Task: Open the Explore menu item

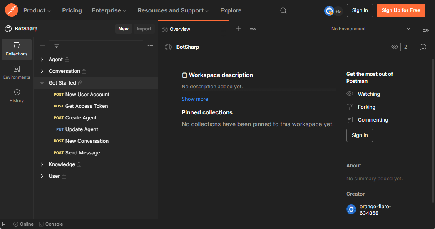Action: click(x=231, y=10)
